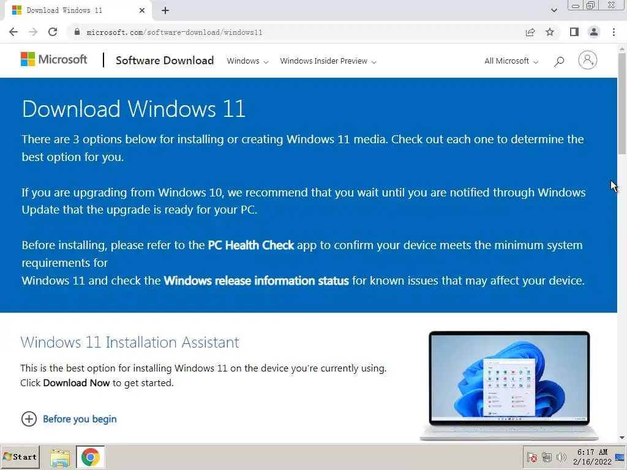The width and height of the screenshot is (627, 470).
Task: Click the Chrome taskbar icon
Action: click(x=91, y=457)
